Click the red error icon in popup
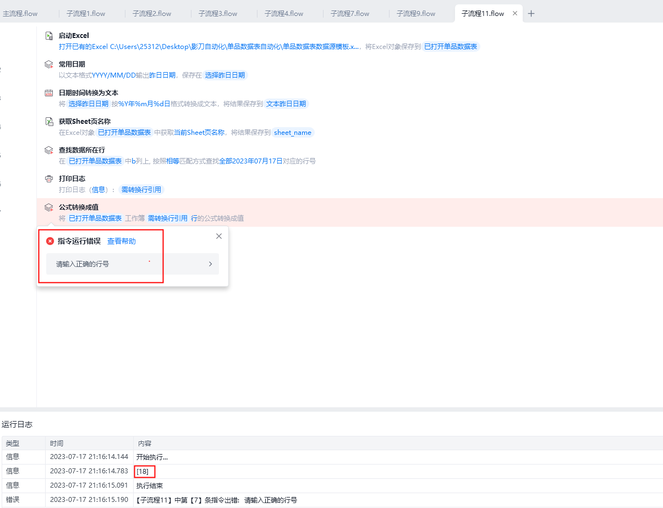The width and height of the screenshot is (663, 508). pyautogui.click(x=50, y=242)
